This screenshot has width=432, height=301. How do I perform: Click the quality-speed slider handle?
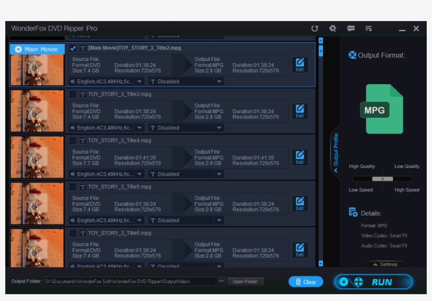[382, 179]
